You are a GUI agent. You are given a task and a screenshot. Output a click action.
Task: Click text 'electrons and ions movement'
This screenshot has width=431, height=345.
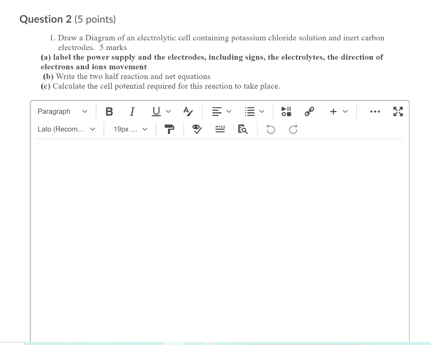pyautogui.click(x=94, y=67)
